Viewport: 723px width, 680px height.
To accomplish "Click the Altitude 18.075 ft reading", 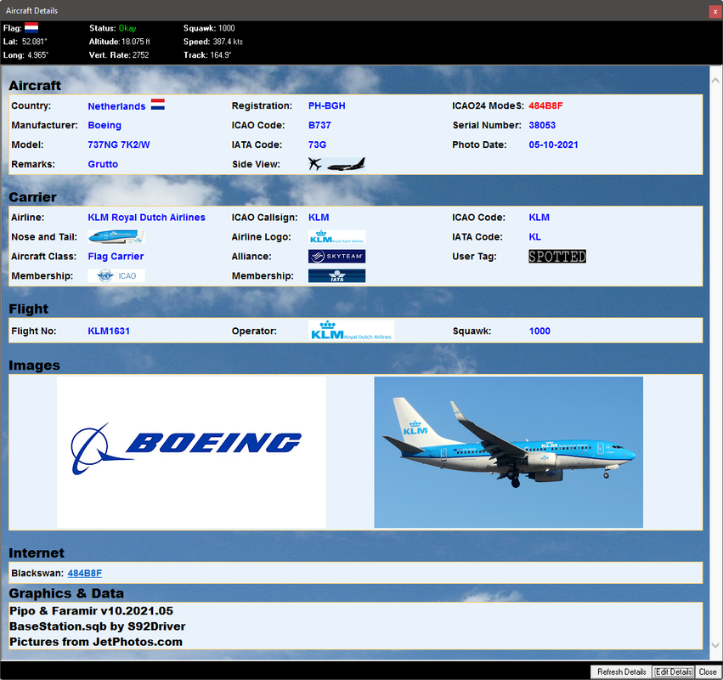I will [120, 42].
